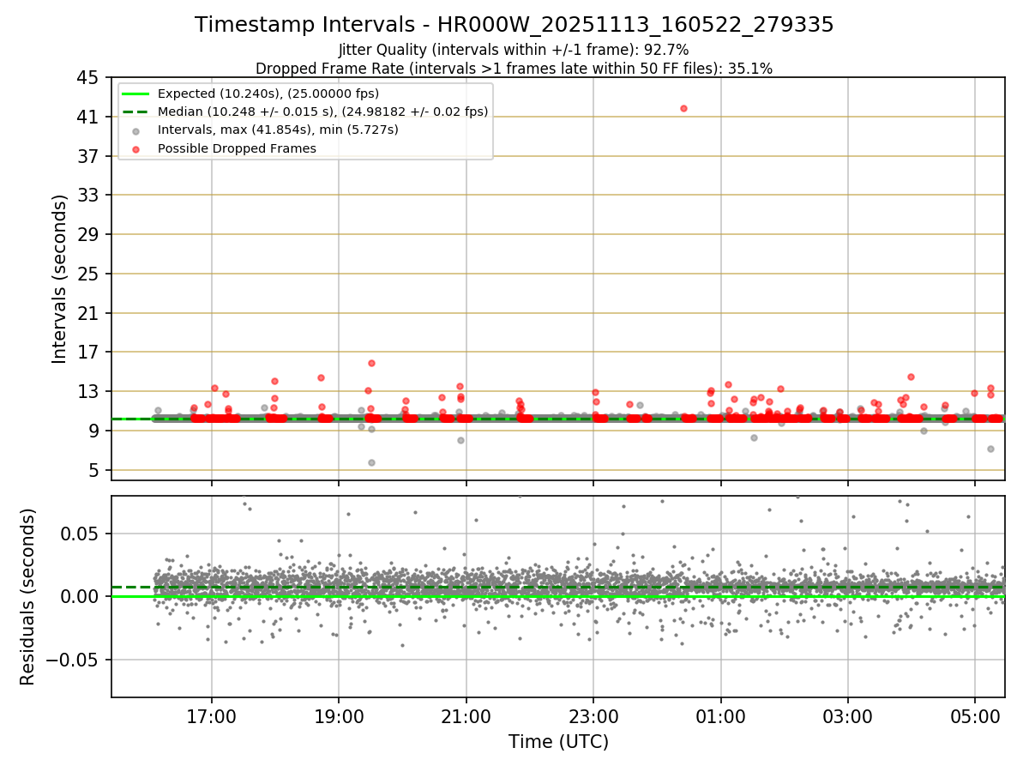
Task: Click the lowest gray point near 5.7 seconds
Action: [371, 462]
